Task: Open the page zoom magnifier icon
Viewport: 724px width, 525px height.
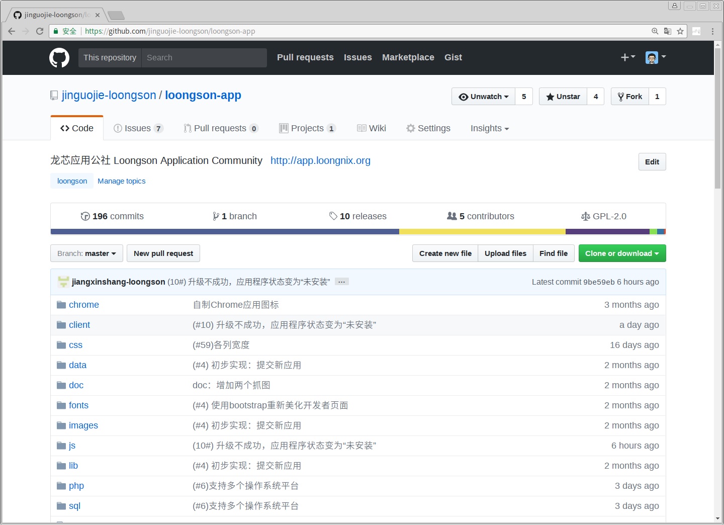Action: tap(655, 31)
